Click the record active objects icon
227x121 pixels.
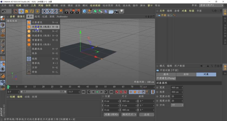(x=117, y=92)
